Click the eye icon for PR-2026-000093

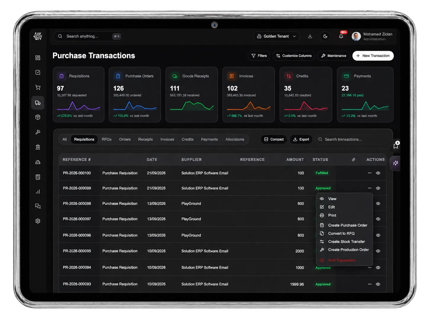[x=378, y=284]
